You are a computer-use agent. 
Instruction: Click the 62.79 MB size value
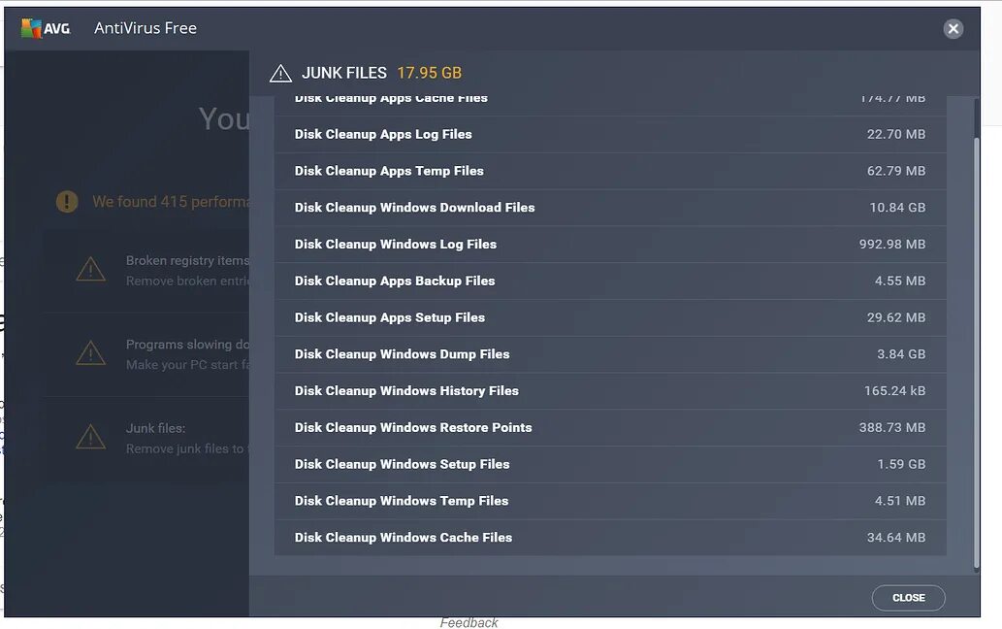[x=896, y=171]
